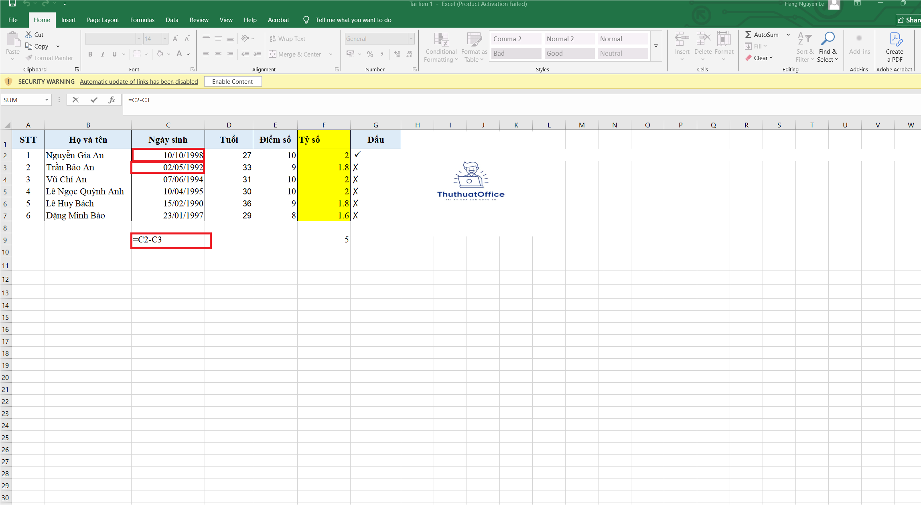Open the Number Format dropdown showing General
The image size is (921, 521).
click(411, 38)
